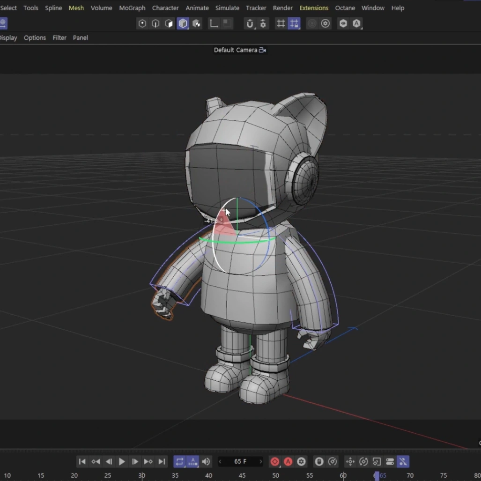Click the dimmed tweak mode square icon
This screenshot has width=481, height=481.
227,23
